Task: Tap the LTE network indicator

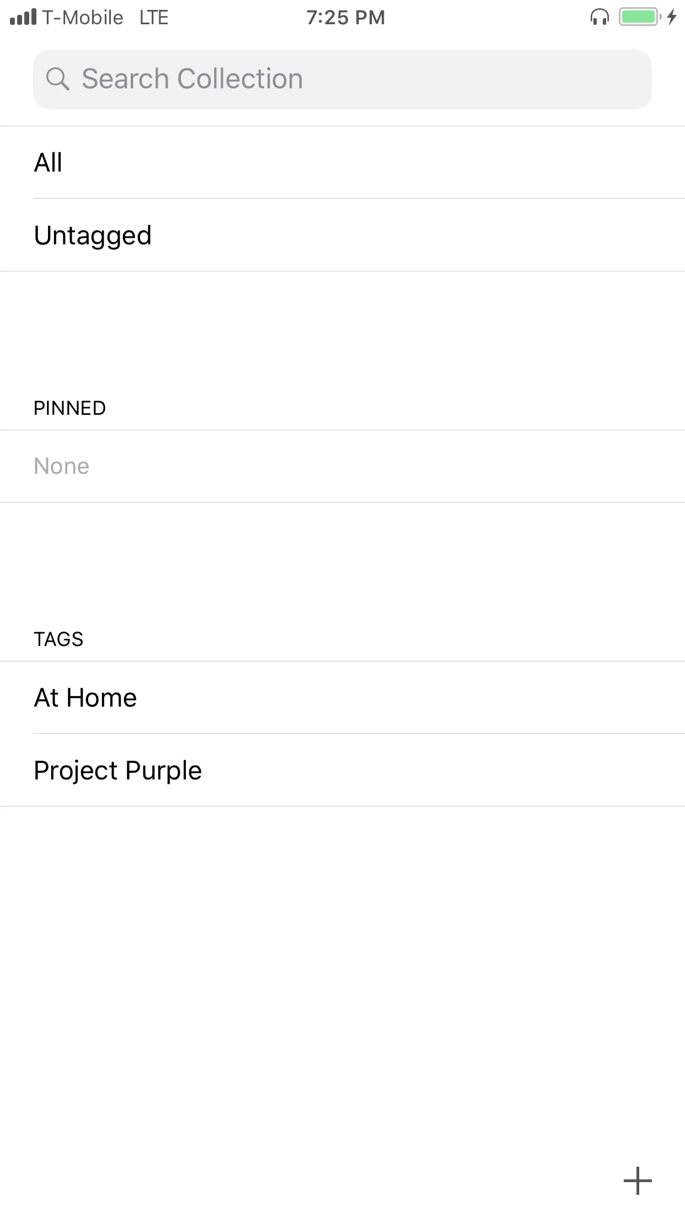Action: [153, 18]
